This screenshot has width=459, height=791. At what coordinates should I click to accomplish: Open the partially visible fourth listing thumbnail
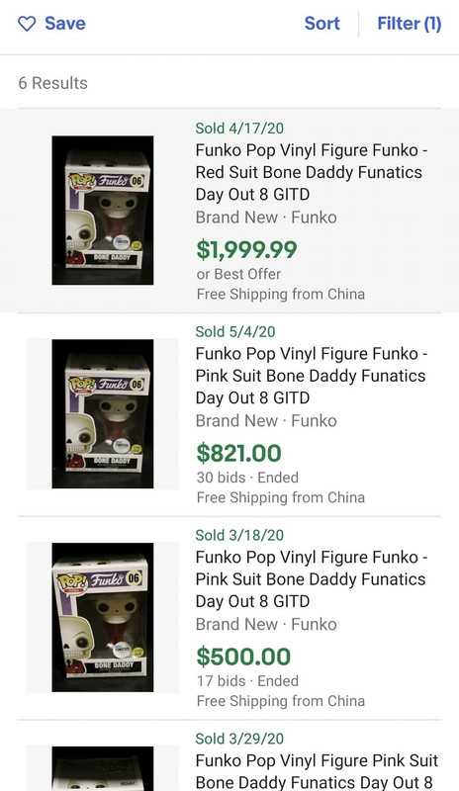(103, 769)
